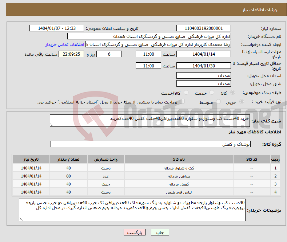Click the row پیراهن مردانه

[x=146, y=176]
